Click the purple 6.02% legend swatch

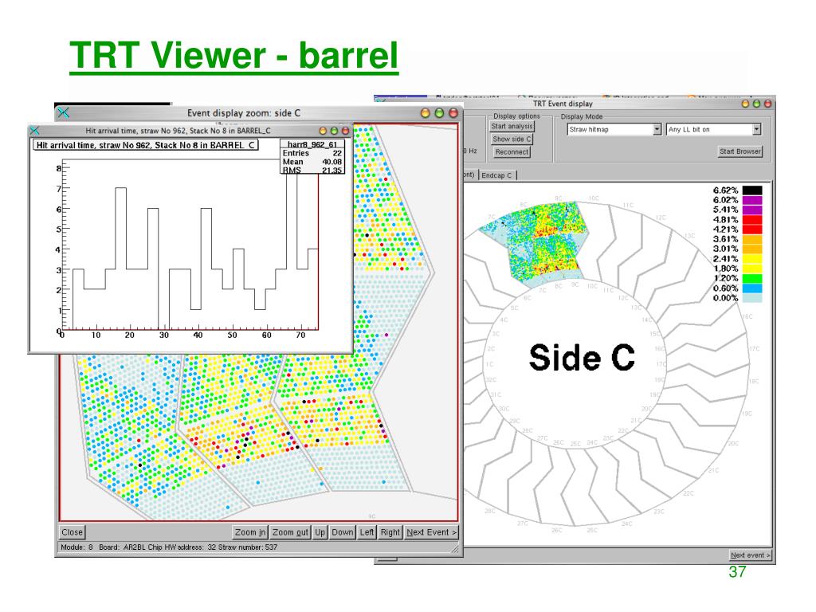click(752, 200)
